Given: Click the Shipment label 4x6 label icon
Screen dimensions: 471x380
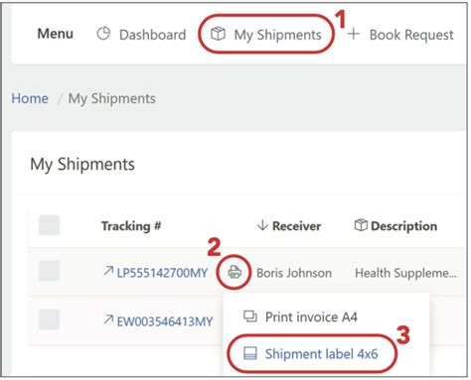Looking at the screenshot, I should (x=250, y=353).
